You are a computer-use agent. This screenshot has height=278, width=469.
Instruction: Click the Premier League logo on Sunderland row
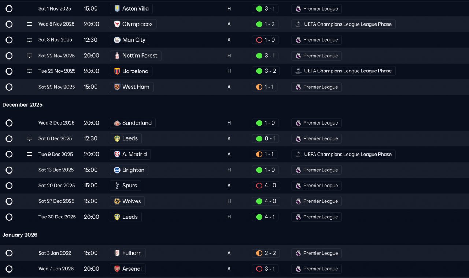tap(298, 123)
